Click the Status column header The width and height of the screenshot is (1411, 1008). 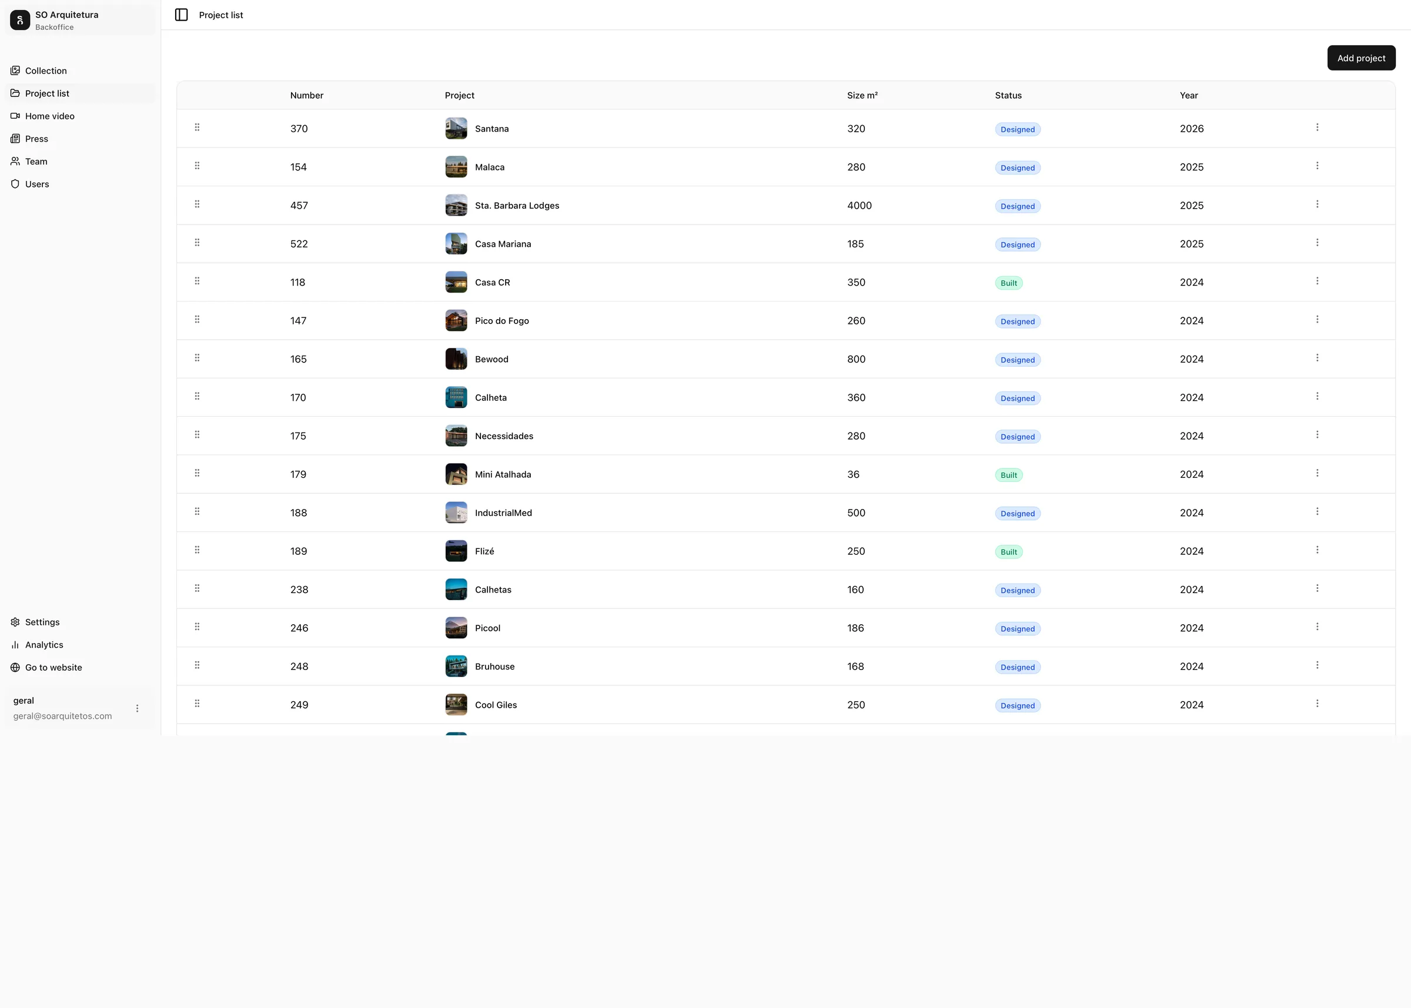[x=1008, y=95]
